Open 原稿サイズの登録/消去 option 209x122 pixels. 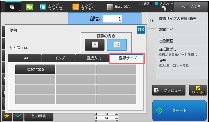click(182, 19)
